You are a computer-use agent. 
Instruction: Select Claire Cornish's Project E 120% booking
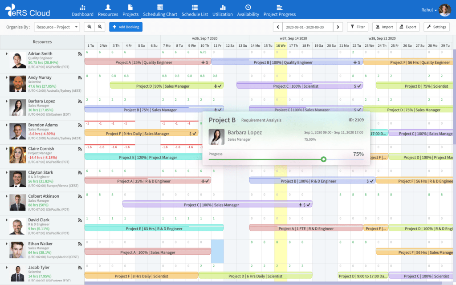click(144, 157)
